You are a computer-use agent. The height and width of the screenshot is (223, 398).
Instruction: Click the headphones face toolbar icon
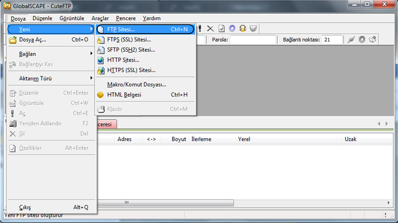[x=243, y=28]
